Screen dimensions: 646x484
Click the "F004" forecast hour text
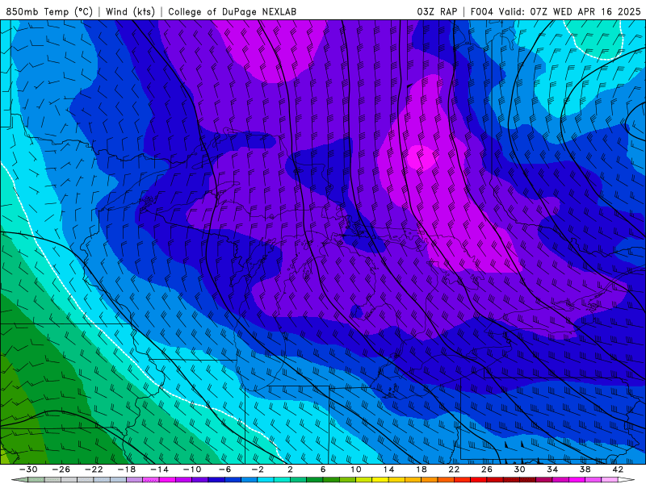(481, 11)
